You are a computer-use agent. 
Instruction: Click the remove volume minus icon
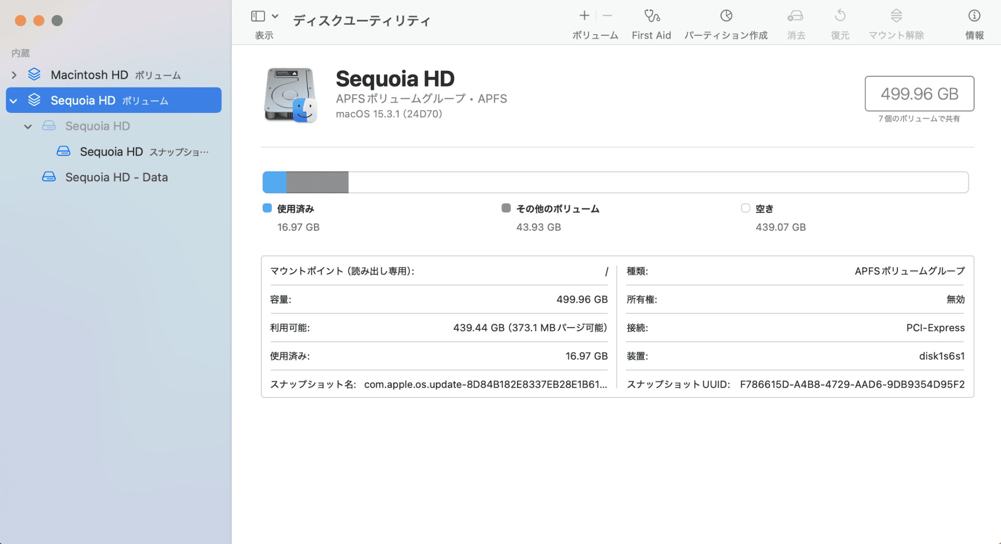point(608,16)
